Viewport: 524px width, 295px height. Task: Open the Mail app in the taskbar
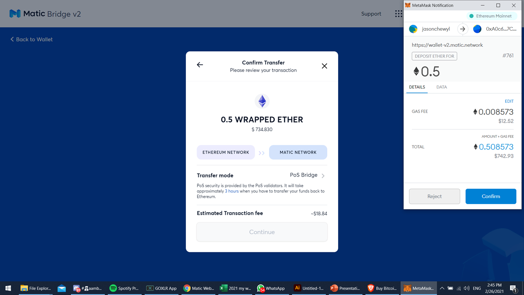coord(62,288)
